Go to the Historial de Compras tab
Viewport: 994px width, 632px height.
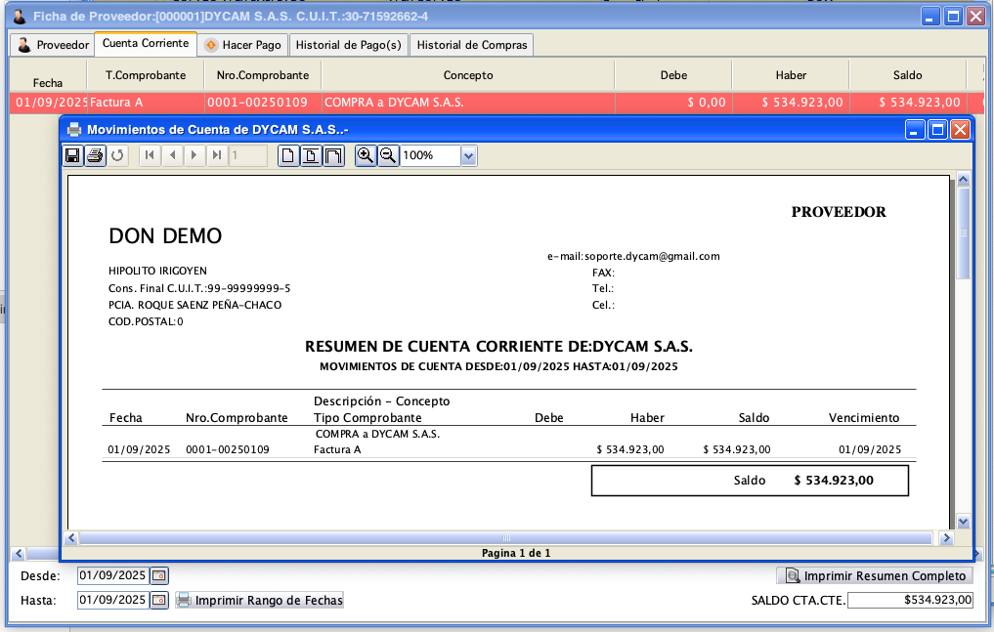point(472,45)
